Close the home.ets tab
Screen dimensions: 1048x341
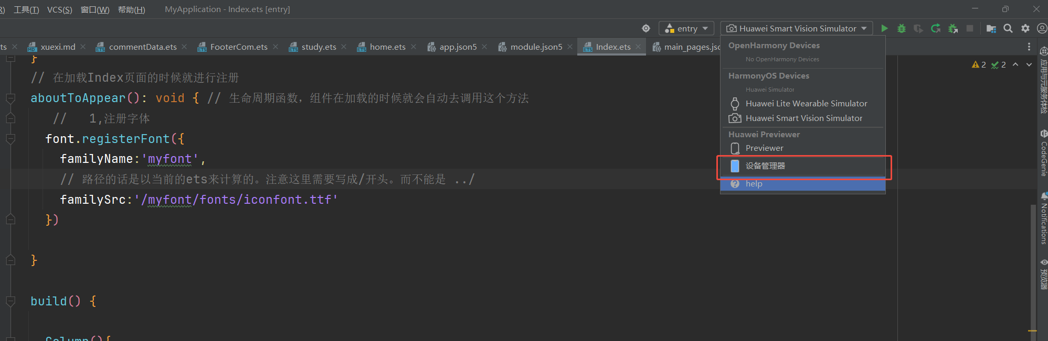tap(414, 47)
